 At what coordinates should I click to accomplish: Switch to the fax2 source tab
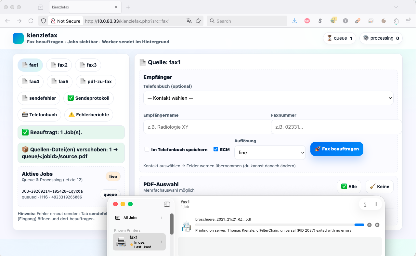click(59, 65)
